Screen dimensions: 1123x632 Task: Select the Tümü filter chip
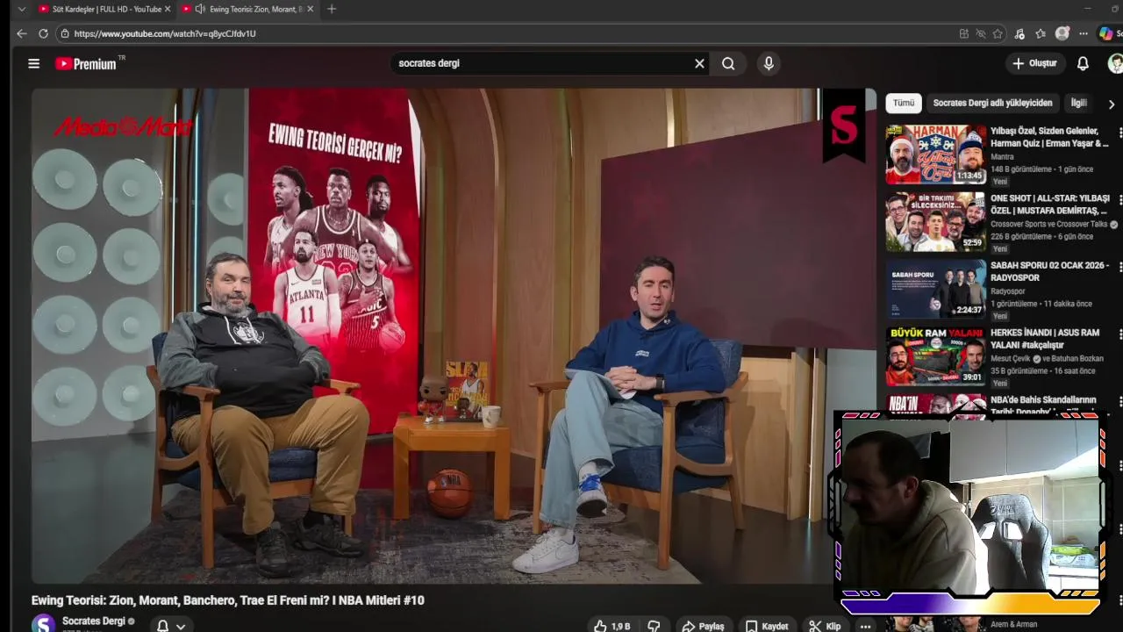[x=904, y=103]
